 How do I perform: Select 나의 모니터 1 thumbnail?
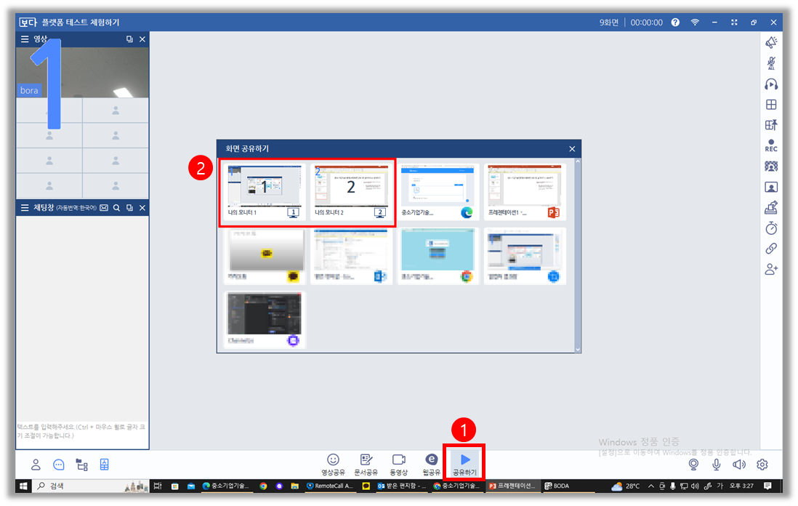pos(264,192)
